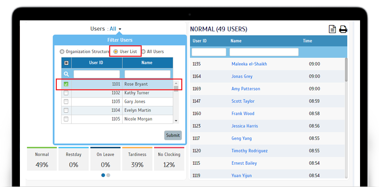Open the Restday 0% status tile
Screen dimensions: 379x187
(73, 159)
